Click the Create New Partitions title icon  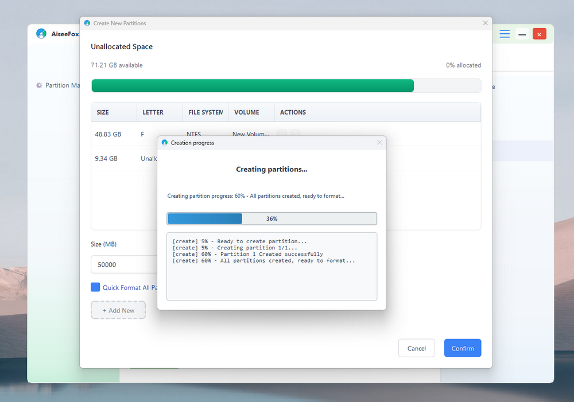point(87,24)
